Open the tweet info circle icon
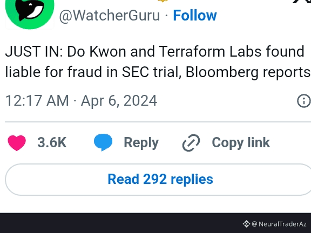The image size is (311, 233). [x=304, y=101]
